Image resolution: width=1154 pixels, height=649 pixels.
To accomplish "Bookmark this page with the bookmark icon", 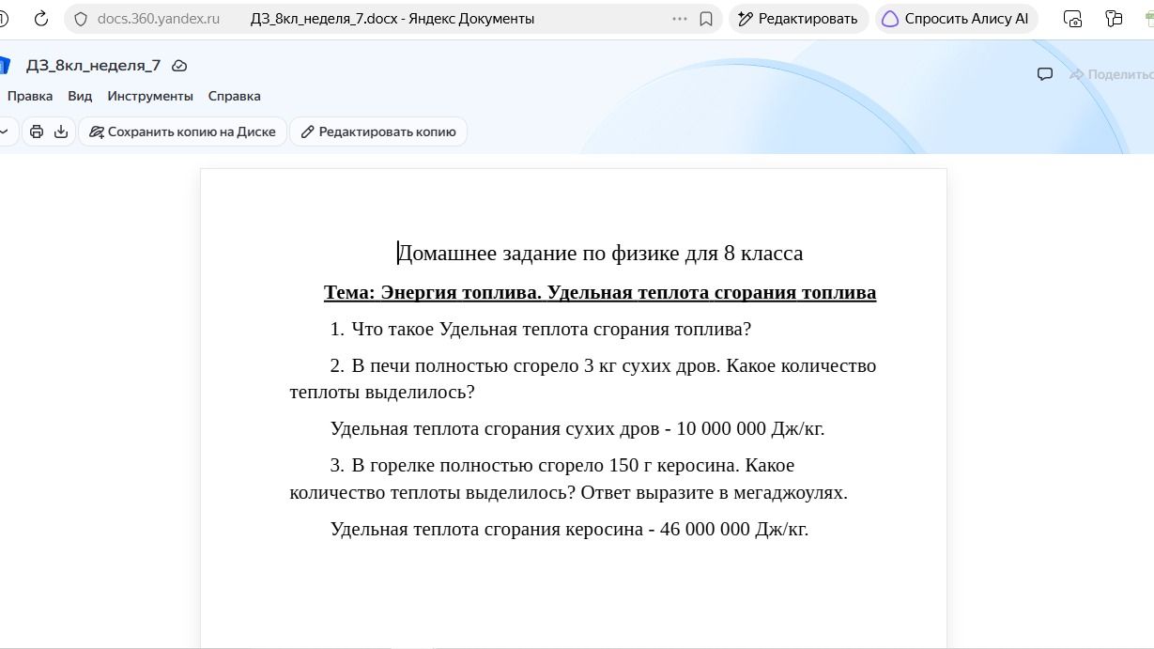I will tap(706, 19).
